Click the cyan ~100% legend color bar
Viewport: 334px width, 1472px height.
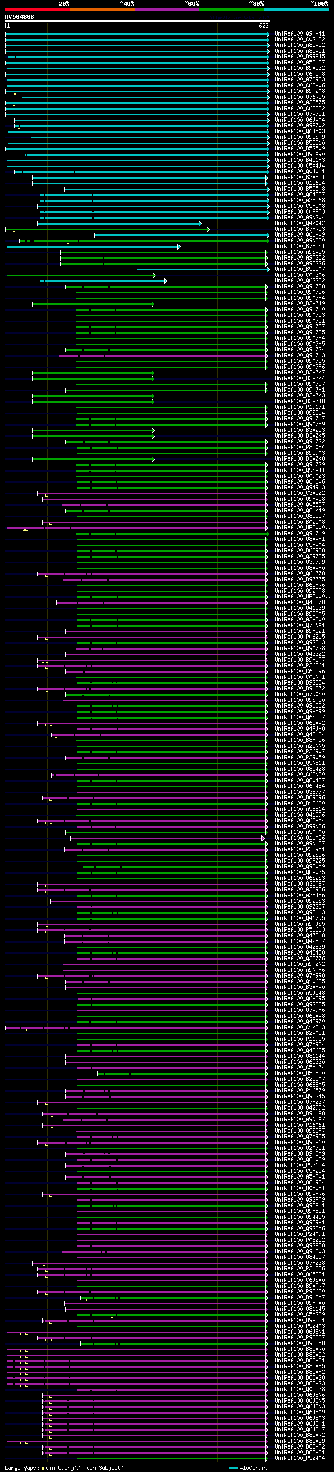[x=296, y=10]
